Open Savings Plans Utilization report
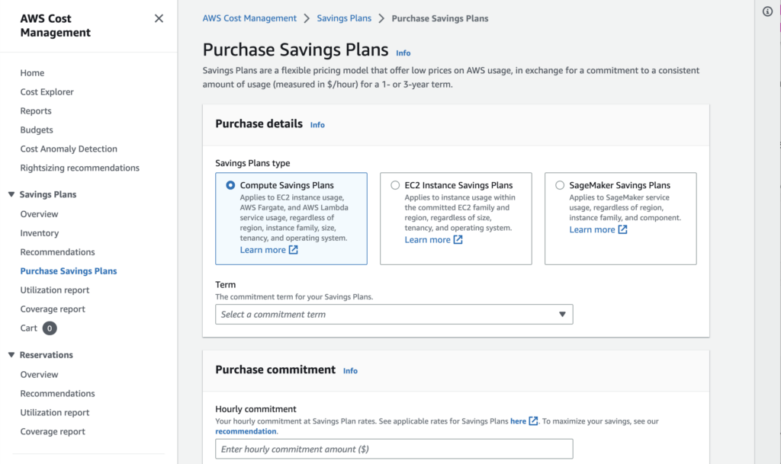The image size is (781, 464). [55, 290]
